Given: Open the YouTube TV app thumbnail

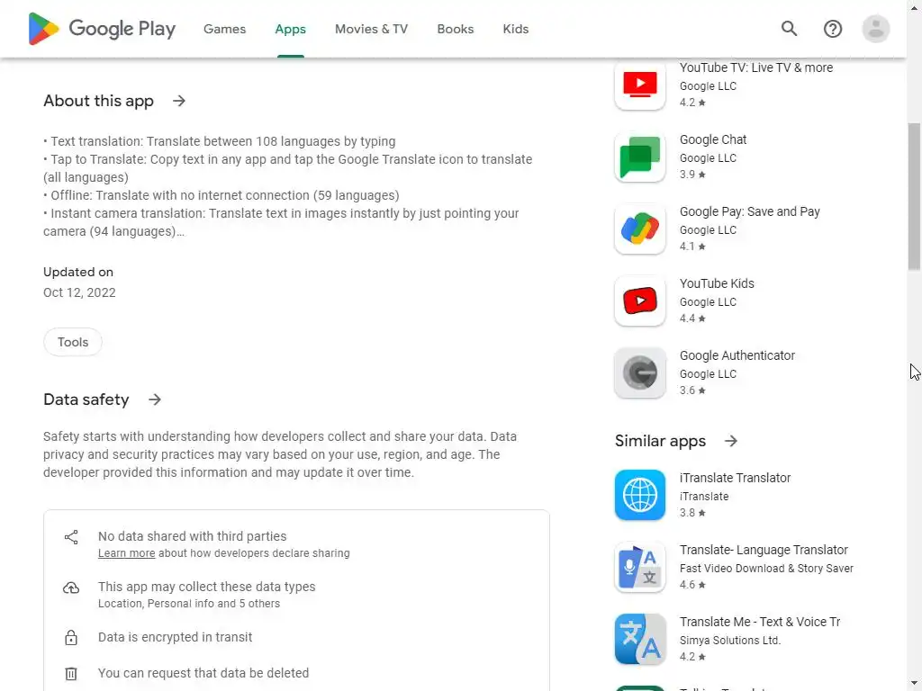Looking at the screenshot, I should [640, 85].
